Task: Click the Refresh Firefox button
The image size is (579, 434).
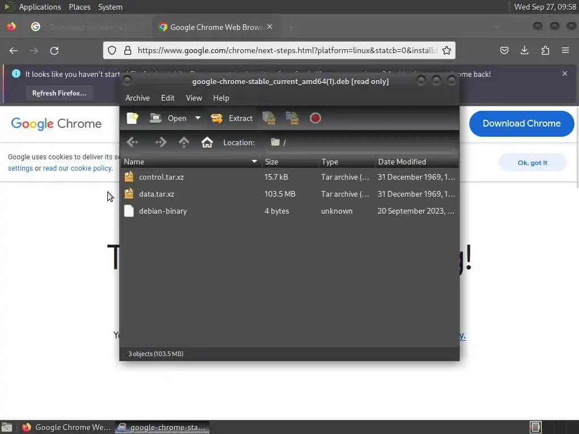Action: click(59, 93)
